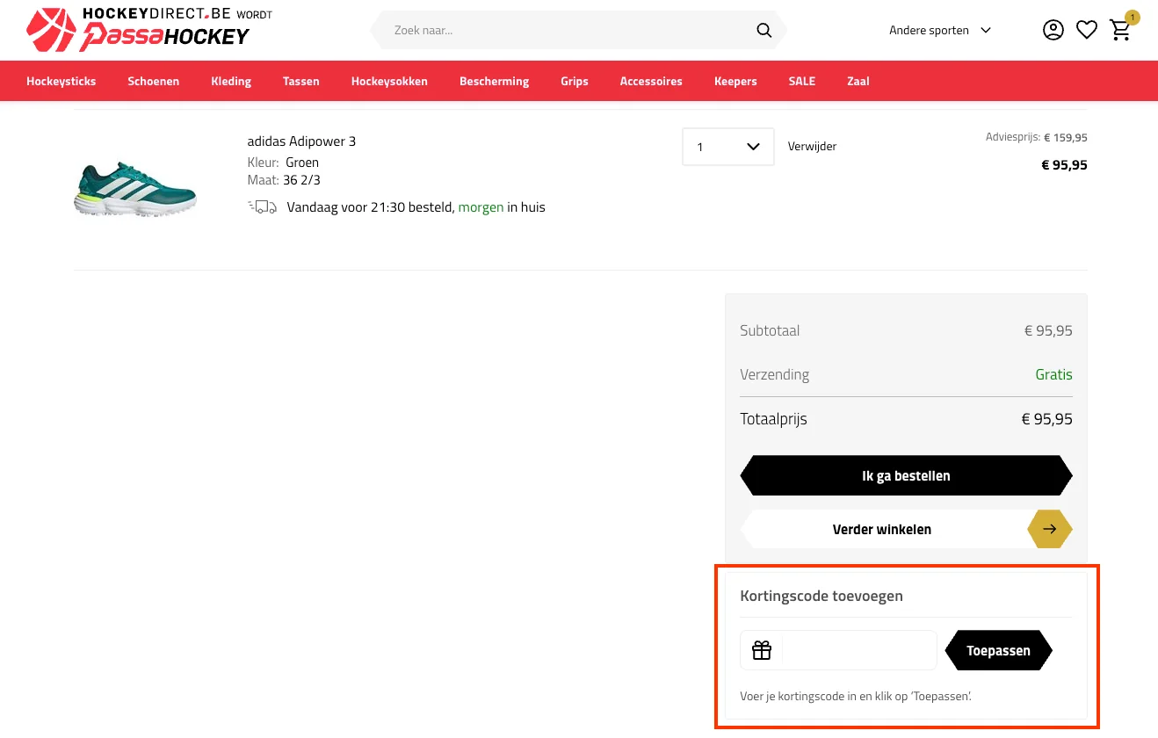Click the Totaalprijs € 95,95 amount

[1046, 419]
